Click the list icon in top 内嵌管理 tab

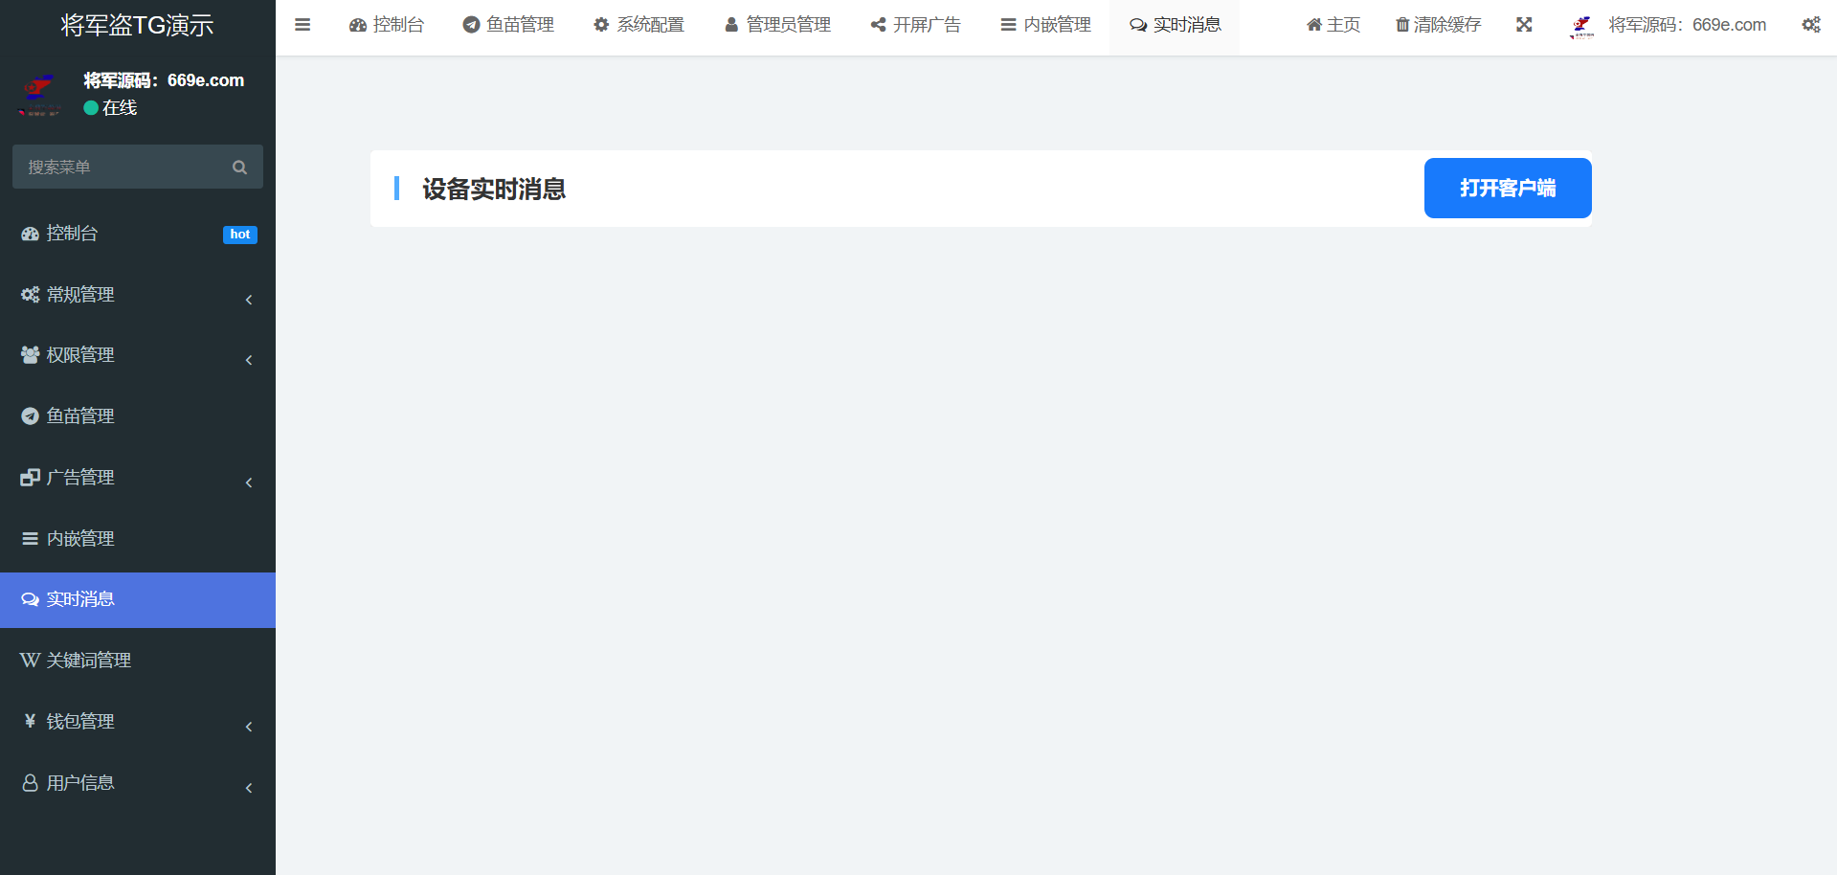[x=1008, y=25]
